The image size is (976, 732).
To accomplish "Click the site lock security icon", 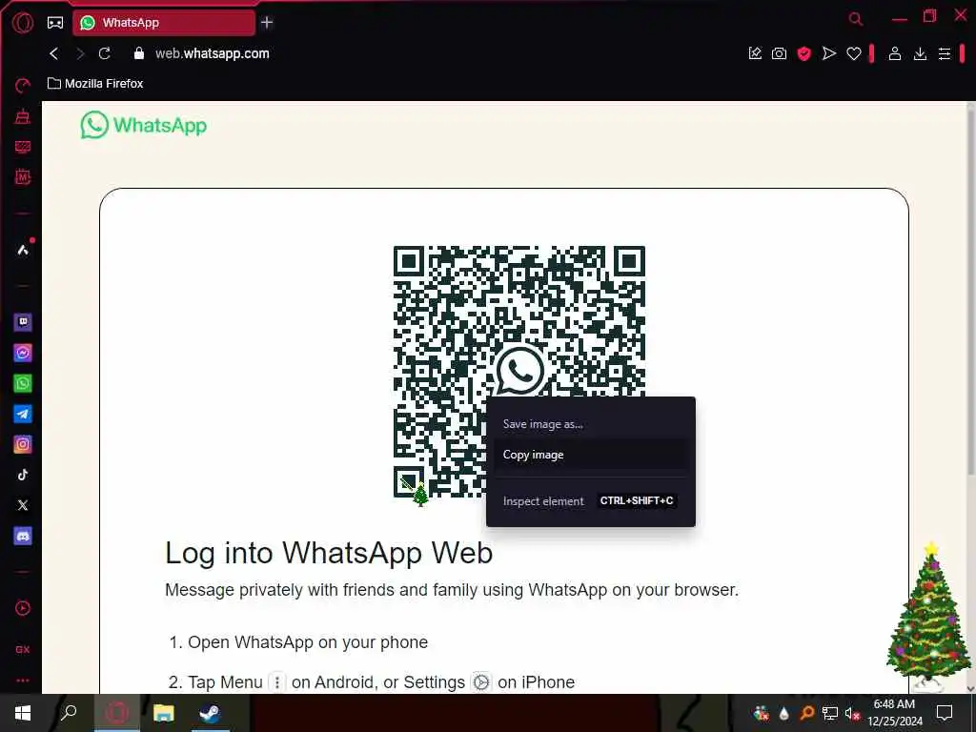I will click(139, 53).
